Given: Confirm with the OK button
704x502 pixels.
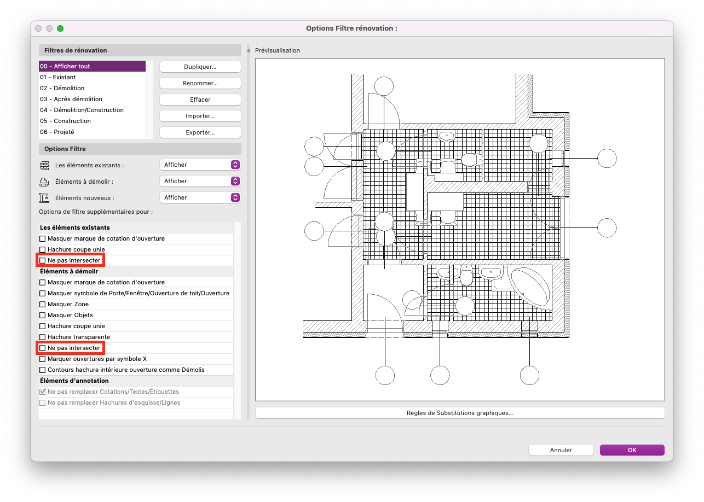Looking at the screenshot, I should click(x=632, y=450).
